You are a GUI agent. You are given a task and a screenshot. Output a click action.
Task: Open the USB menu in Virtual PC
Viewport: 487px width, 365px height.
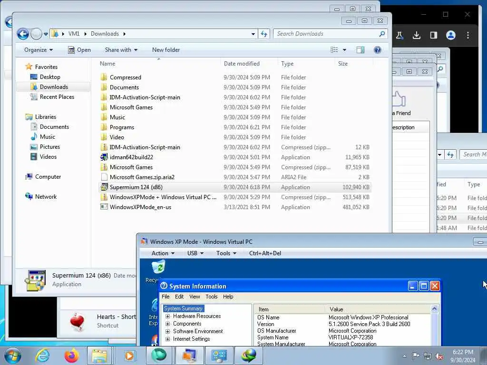click(x=195, y=253)
